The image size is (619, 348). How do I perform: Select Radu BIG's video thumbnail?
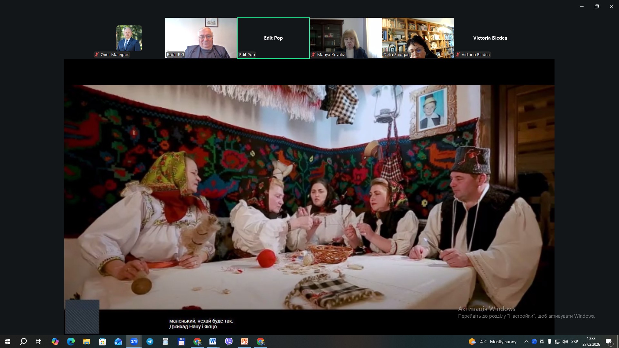click(201, 38)
